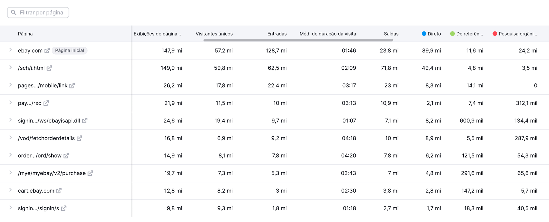
Task: Focus the Filtrar por página field
Action: (38, 12)
